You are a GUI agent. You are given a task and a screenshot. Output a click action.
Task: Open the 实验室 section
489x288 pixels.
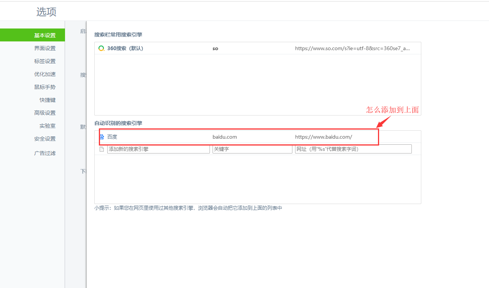[x=48, y=126]
